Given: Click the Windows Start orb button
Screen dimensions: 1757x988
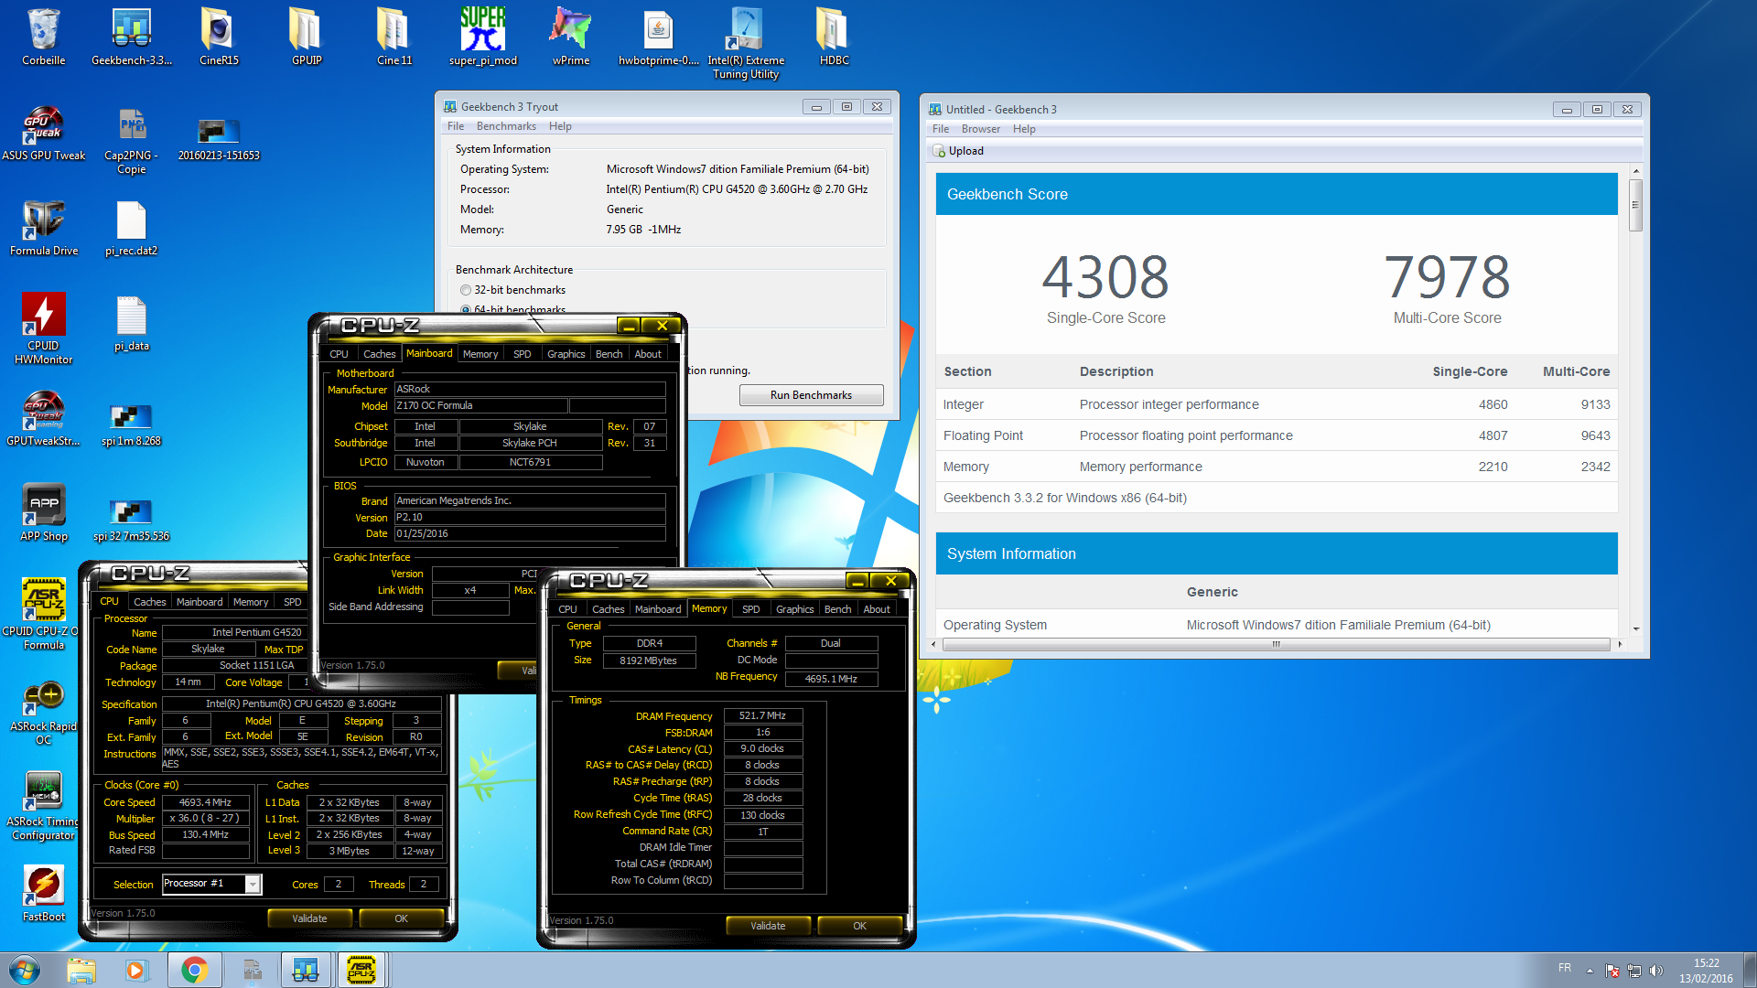Looking at the screenshot, I should tap(25, 970).
